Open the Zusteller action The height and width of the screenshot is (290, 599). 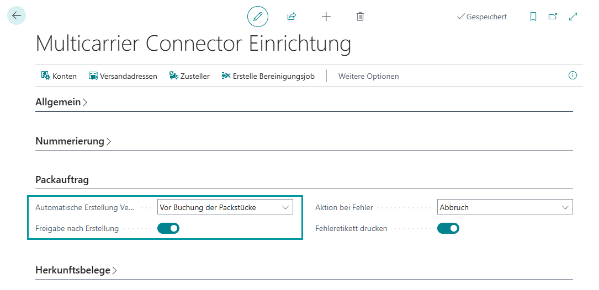click(189, 76)
